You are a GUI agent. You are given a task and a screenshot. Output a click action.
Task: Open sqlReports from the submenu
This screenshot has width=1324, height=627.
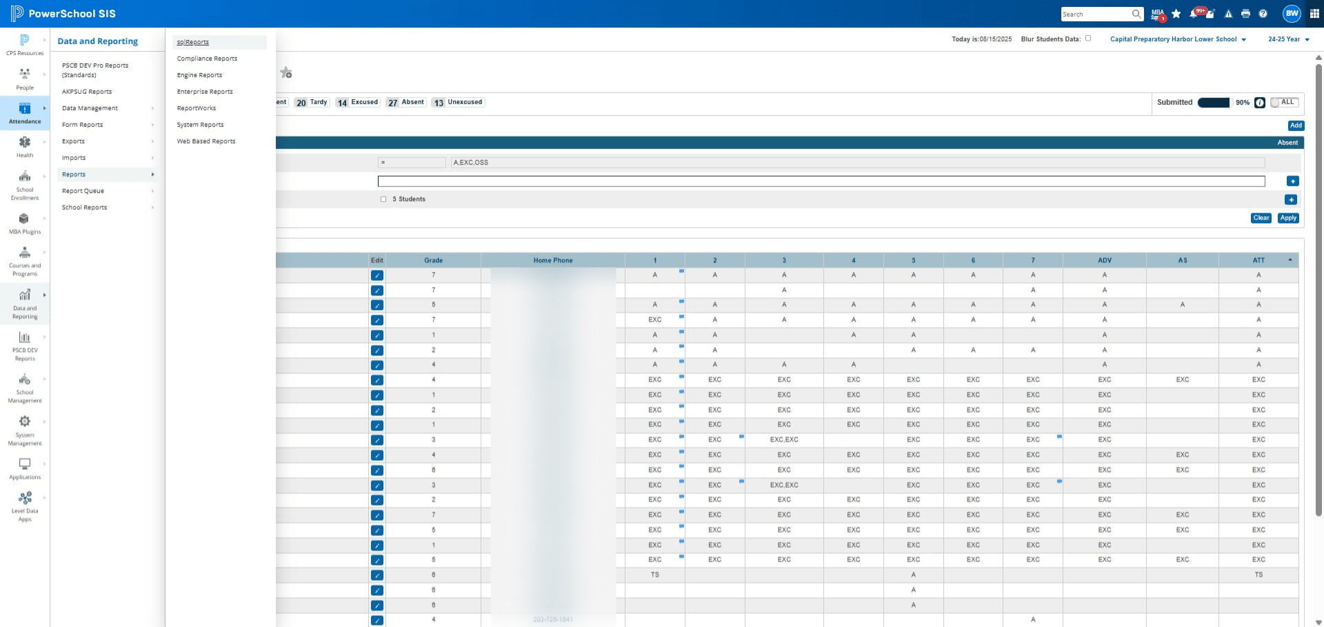tap(219, 42)
